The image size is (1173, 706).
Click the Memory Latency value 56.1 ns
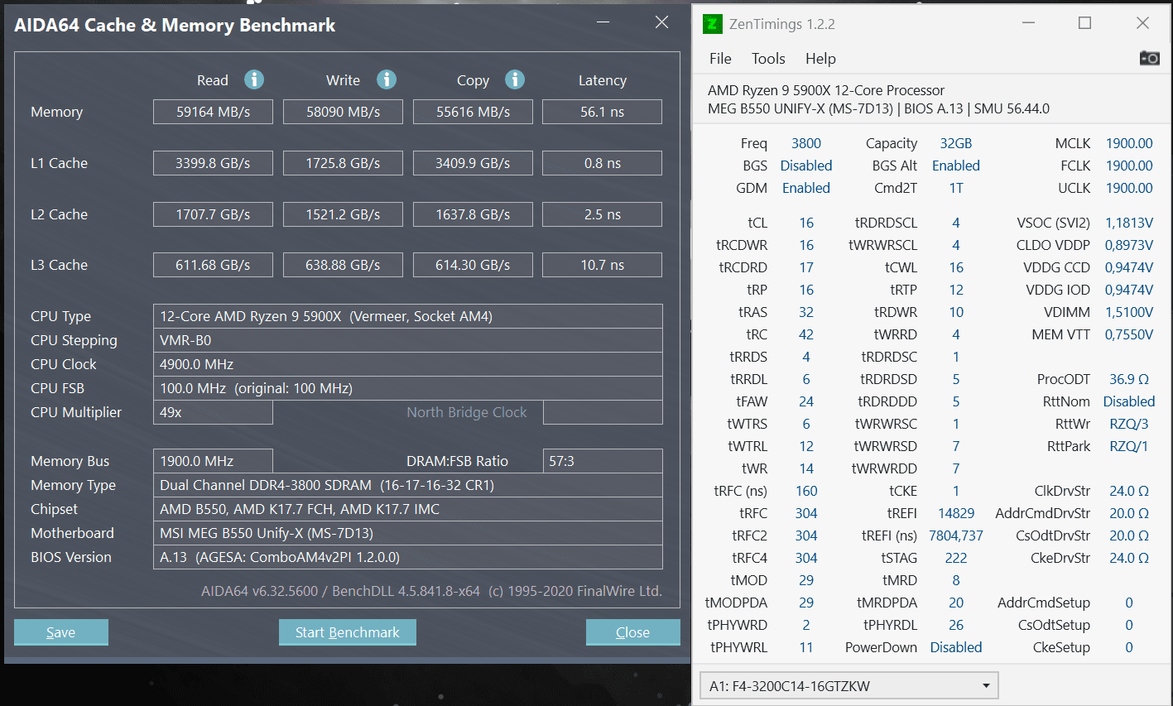(602, 112)
